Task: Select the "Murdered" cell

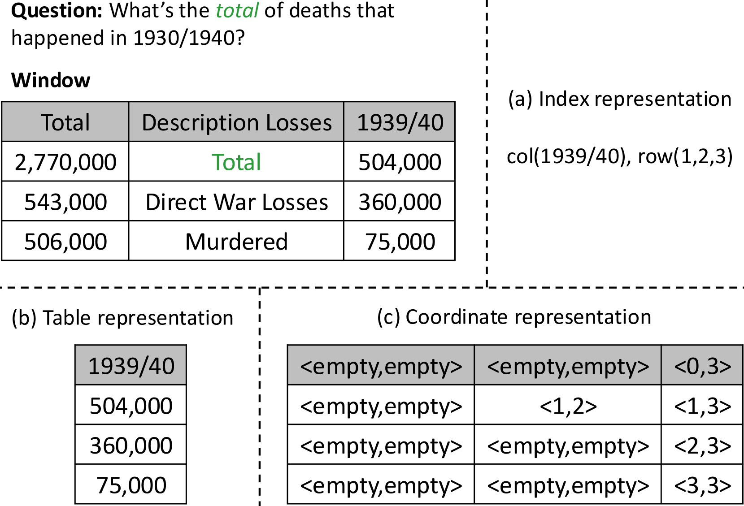Action: click(236, 241)
